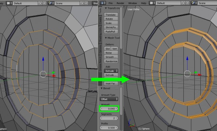Click the Noise deform button
Image resolution: width=217 pixels, height=131 pixels.
coord(111,53)
